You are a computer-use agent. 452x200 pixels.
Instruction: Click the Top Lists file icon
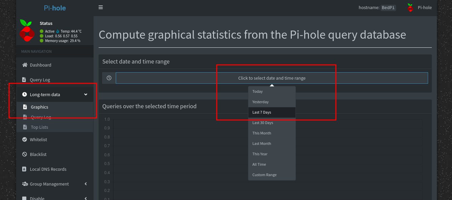point(25,127)
